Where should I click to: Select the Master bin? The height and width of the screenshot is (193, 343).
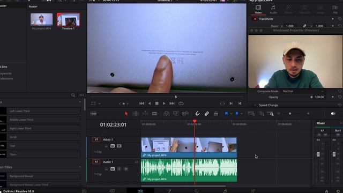click(x=3, y=6)
